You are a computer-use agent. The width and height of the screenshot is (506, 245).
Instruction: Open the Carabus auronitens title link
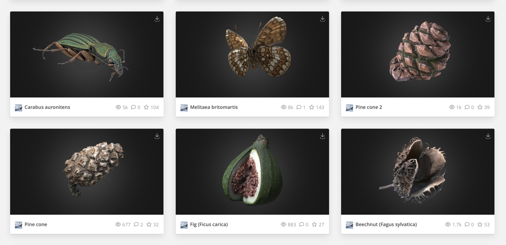(47, 107)
